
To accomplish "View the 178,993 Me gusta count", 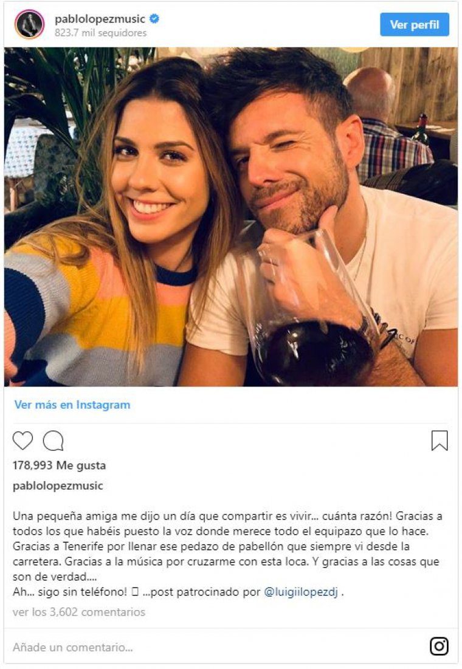I will (x=60, y=465).
